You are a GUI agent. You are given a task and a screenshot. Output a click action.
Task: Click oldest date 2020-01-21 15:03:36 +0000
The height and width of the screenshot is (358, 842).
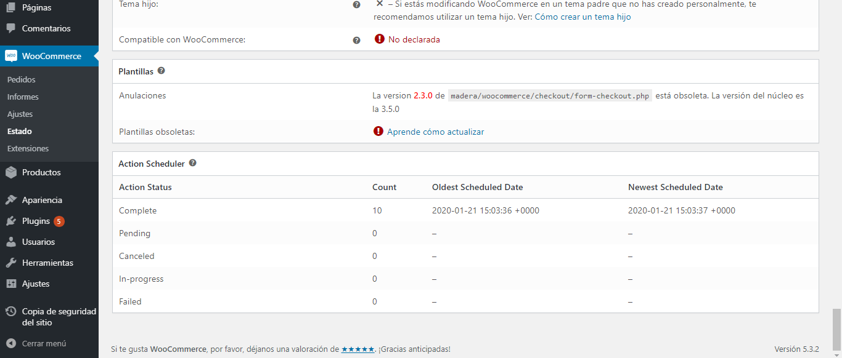click(x=486, y=210)
